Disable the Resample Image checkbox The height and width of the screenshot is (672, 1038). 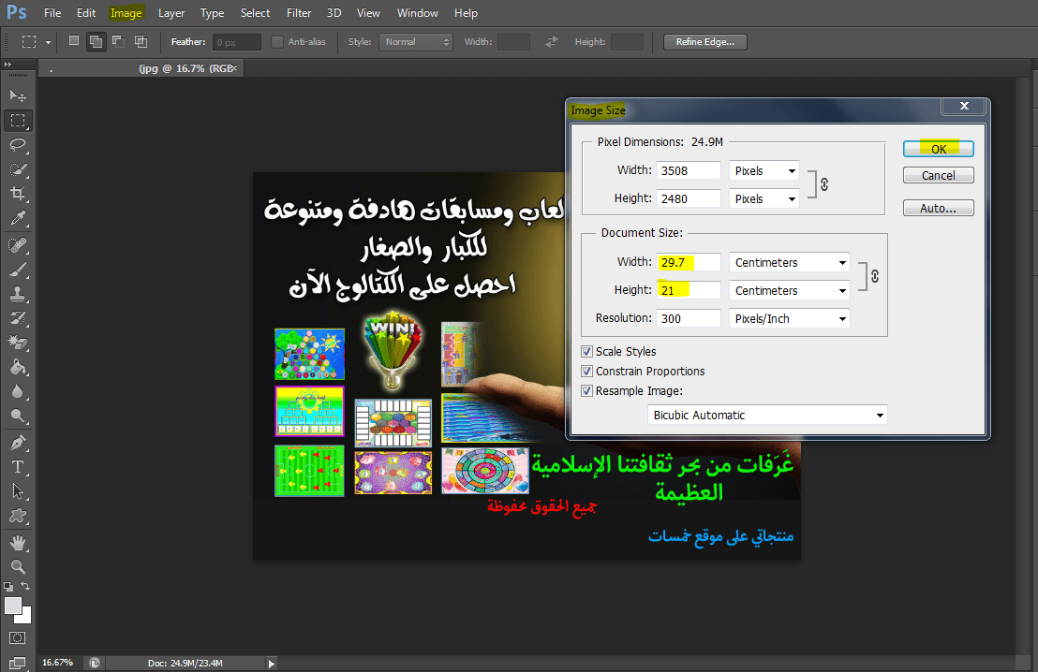click(587, 391)
